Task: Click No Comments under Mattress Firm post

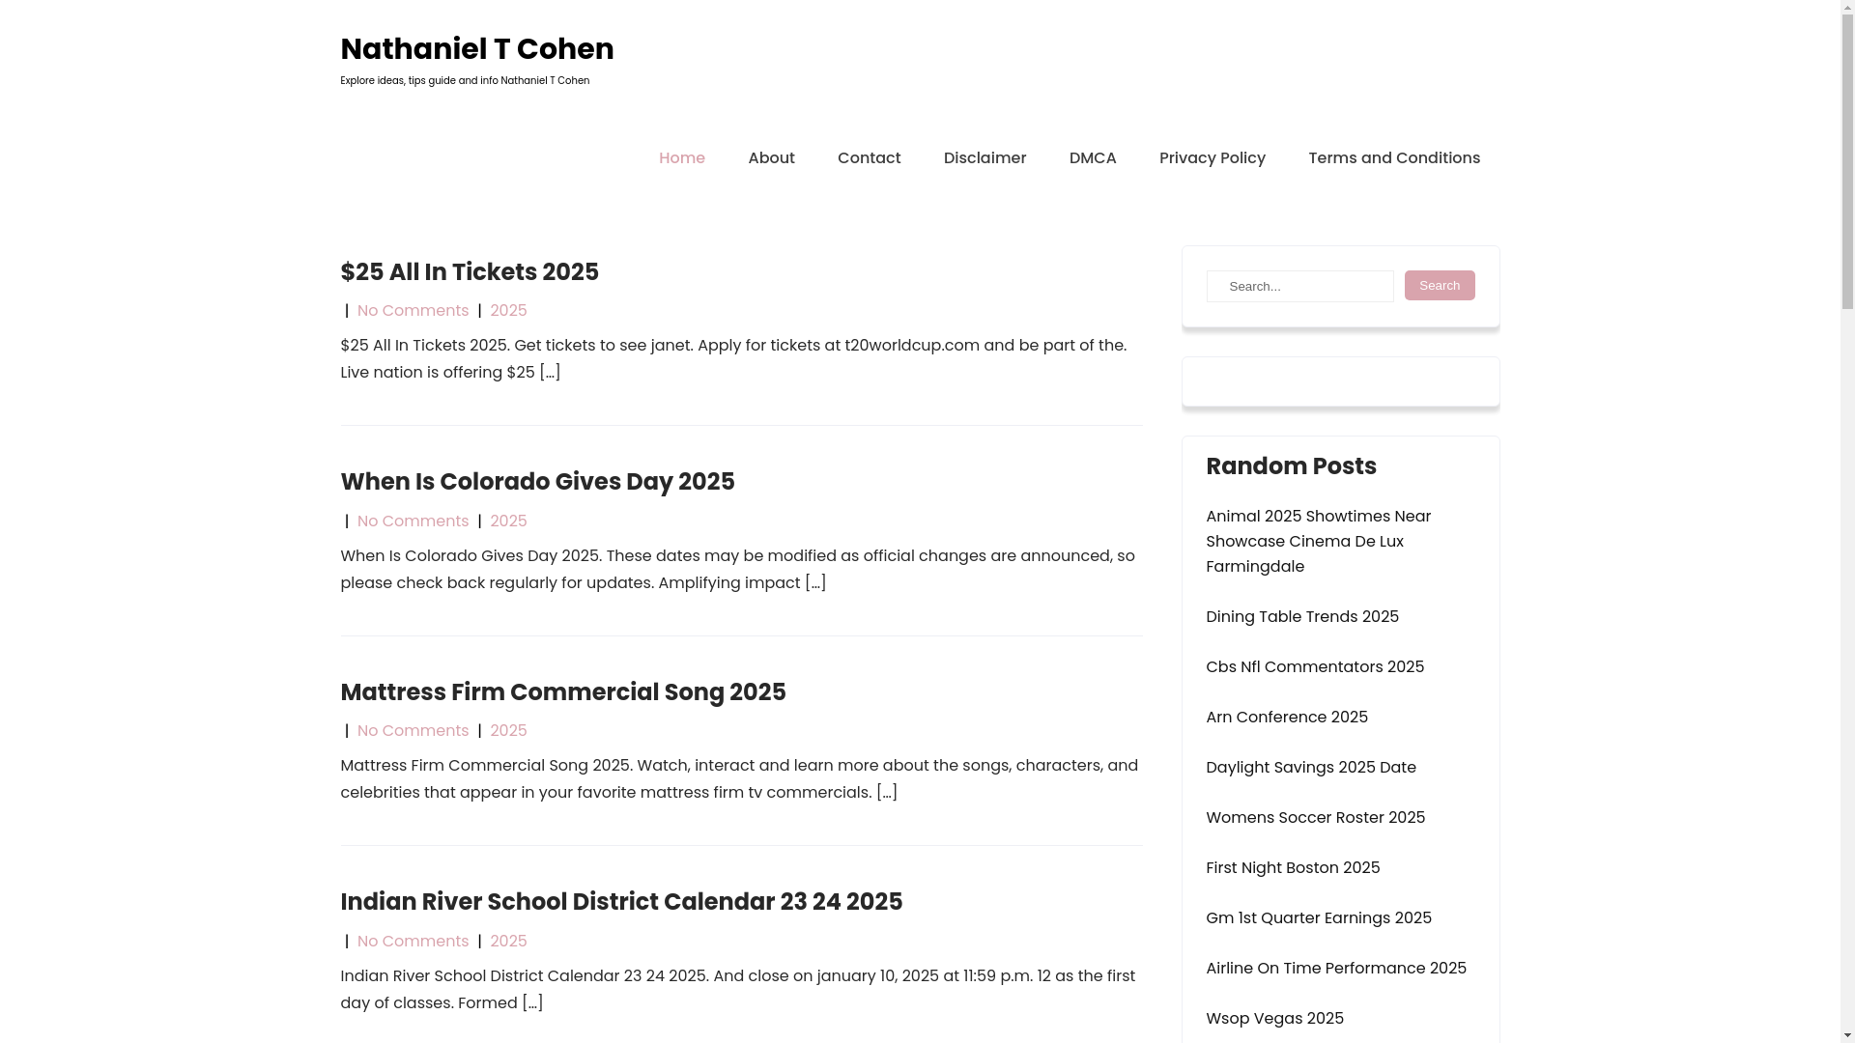Action: [x=413, y=731]
